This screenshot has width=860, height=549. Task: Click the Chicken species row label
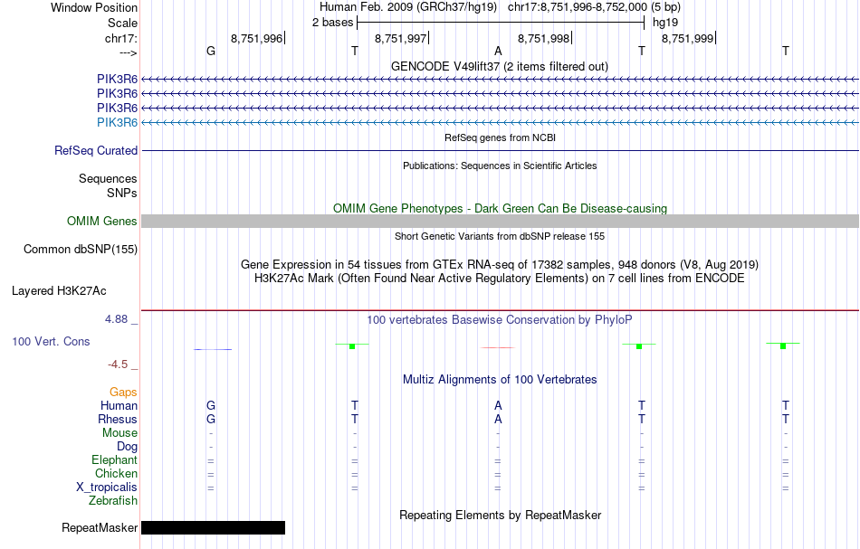coord(116,473)
